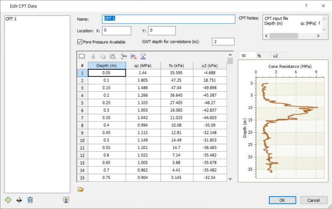Click depth cell 0.4
Viewport: 332px width, 209px height.
click(x=107, y=125)
